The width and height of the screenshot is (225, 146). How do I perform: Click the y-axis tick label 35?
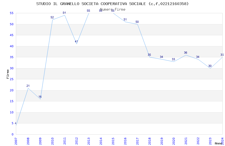(12, 57)
